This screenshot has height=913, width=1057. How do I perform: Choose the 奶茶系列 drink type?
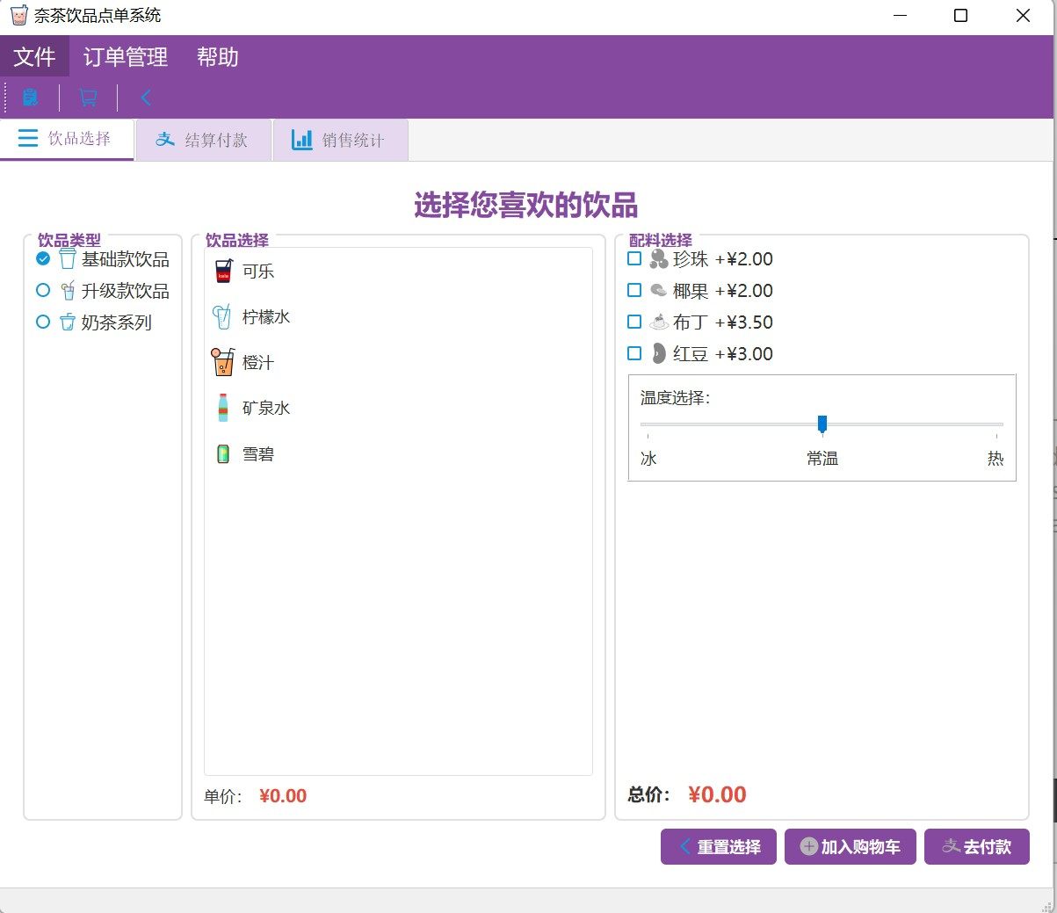tap(43, 322)
